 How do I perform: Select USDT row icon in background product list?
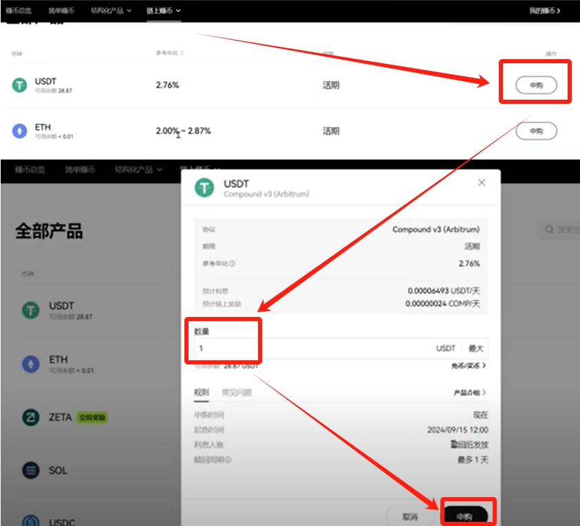[x=31, y=310]
